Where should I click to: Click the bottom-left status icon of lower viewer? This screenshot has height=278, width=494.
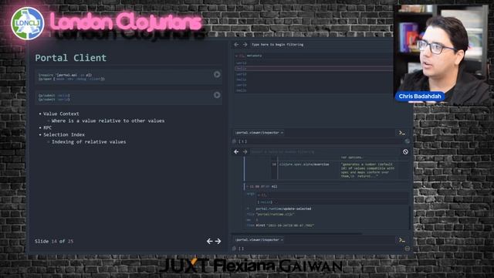pyautogui.click(x=234, y=249)
